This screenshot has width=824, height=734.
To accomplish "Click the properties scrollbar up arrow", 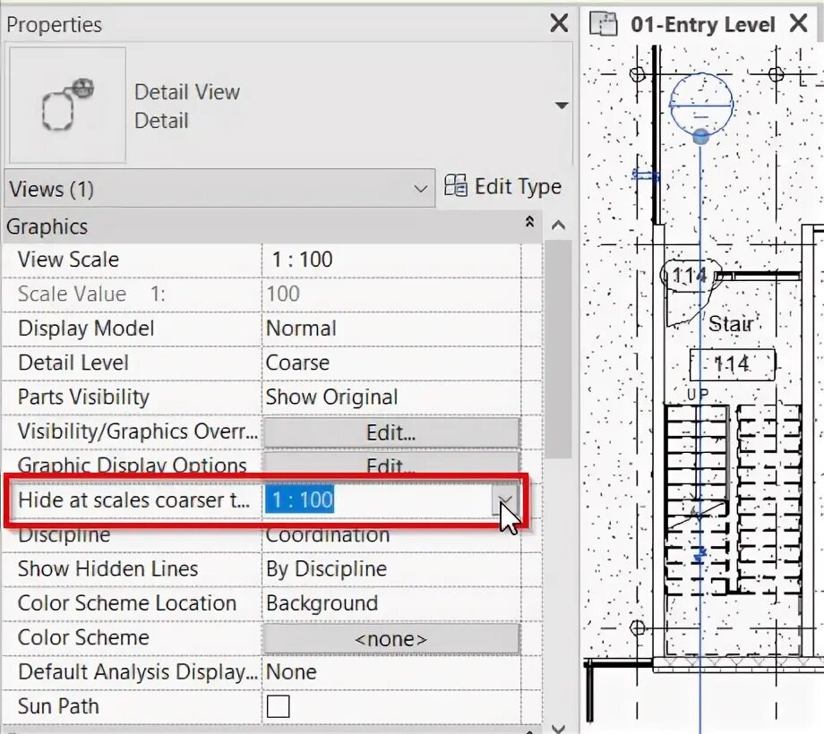I will 558,226.
